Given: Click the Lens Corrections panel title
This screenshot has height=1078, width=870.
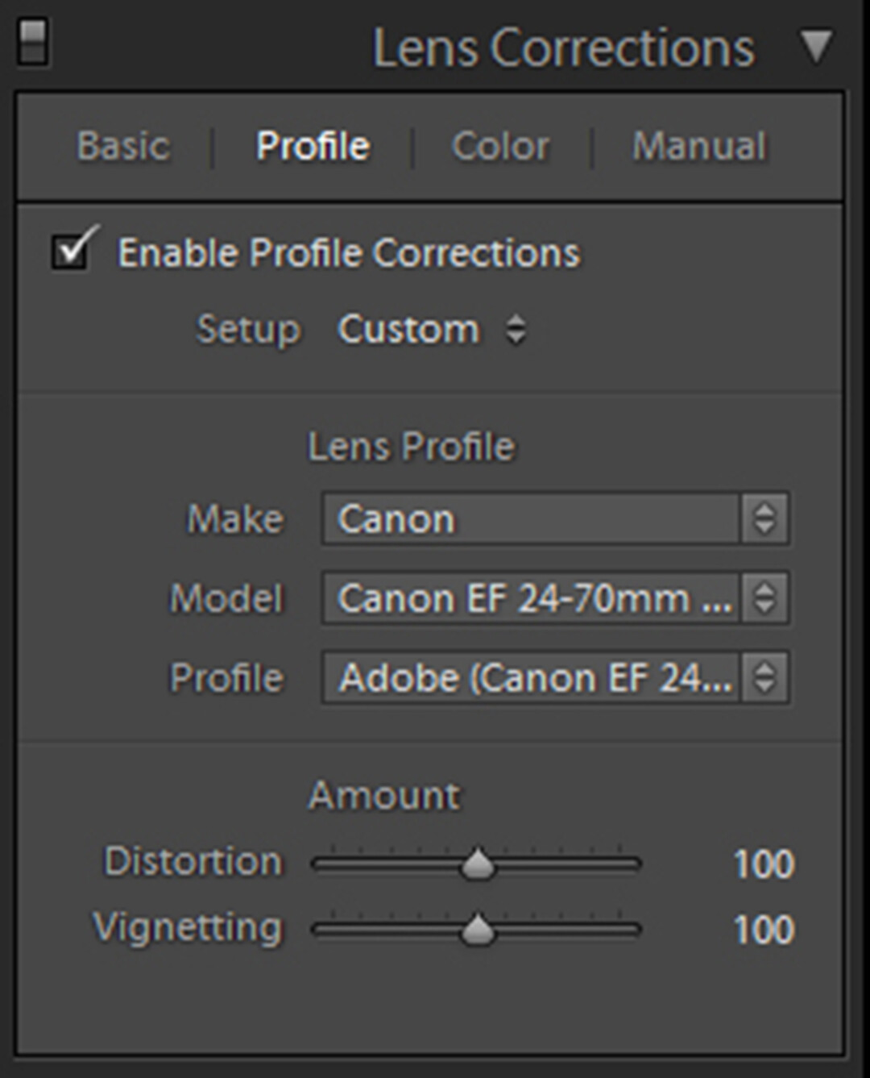Looking at the screenshot, I should [x=563, y=48].
